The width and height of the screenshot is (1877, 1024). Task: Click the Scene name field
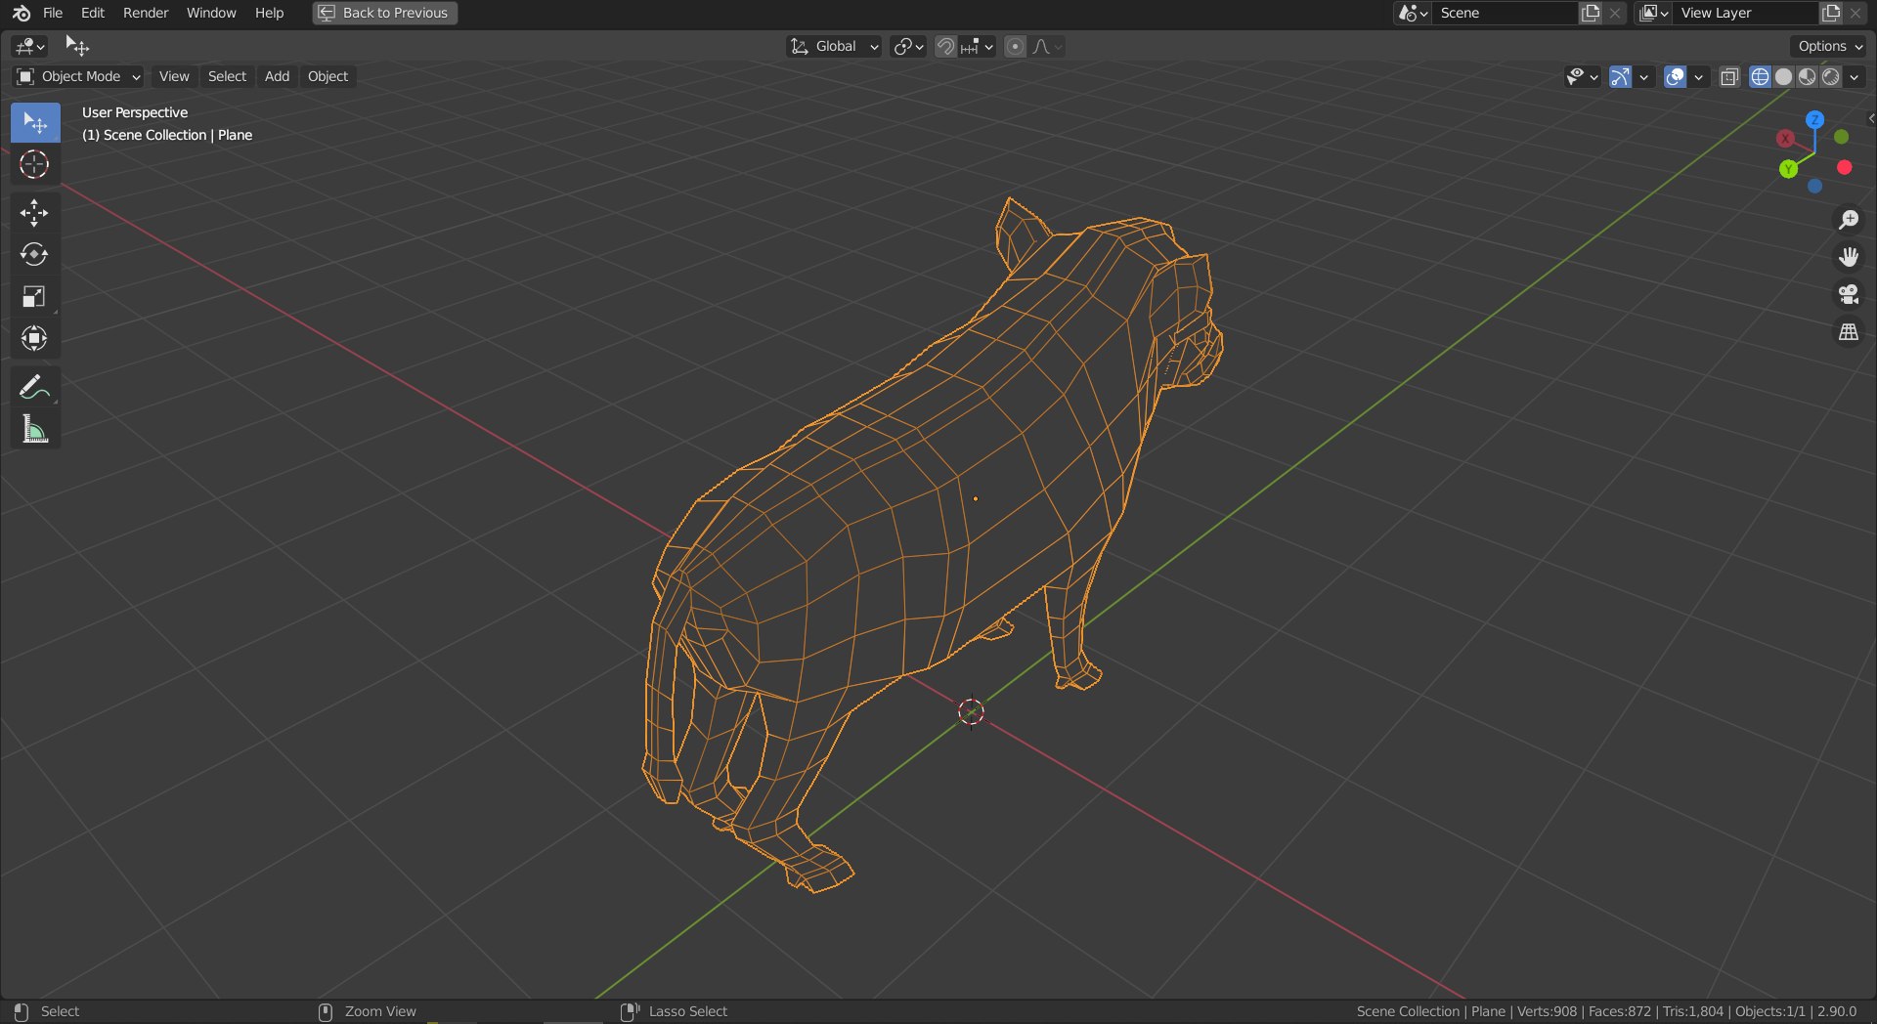pos(1506,13)
